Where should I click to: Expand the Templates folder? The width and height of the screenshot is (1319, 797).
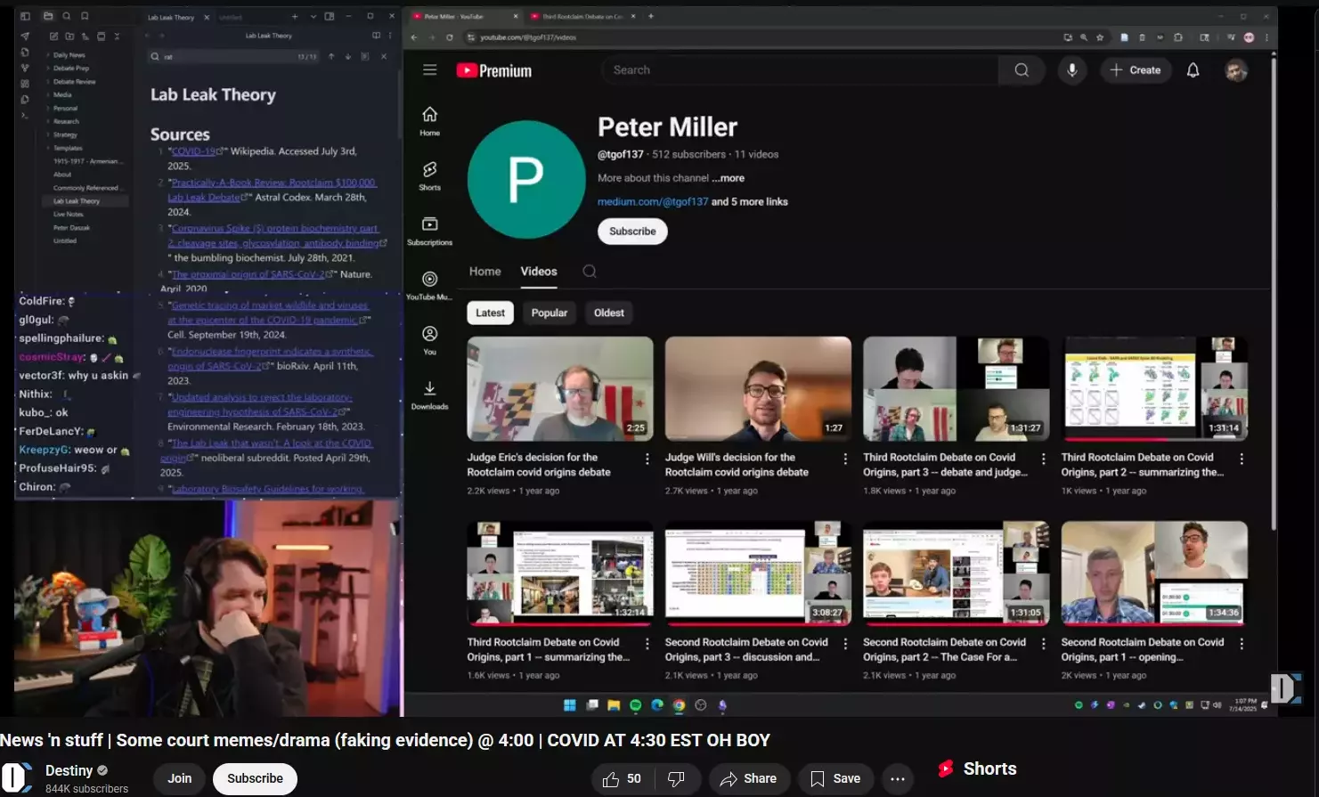coord(68,148)
